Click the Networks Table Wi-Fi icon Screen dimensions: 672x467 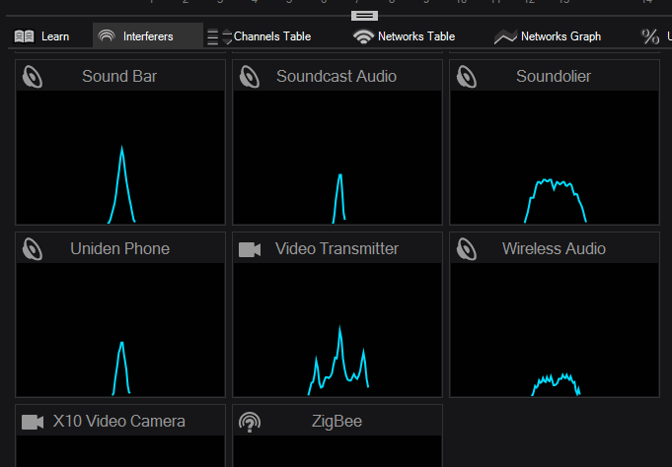pos(363,36)
